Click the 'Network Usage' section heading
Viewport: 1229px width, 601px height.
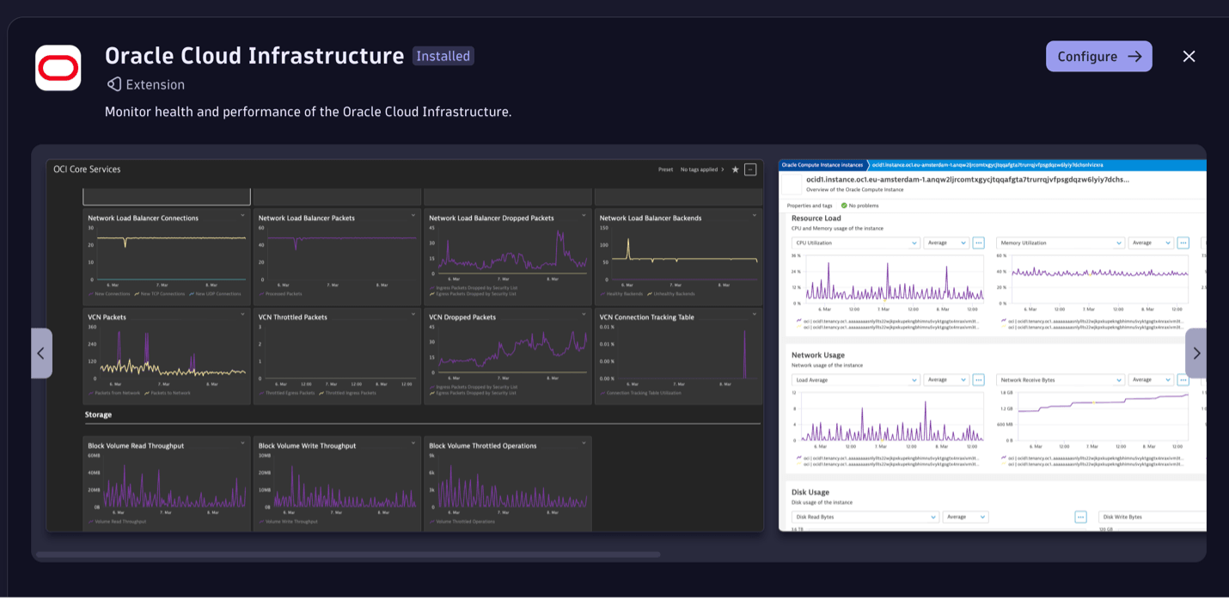click(818, 355)
